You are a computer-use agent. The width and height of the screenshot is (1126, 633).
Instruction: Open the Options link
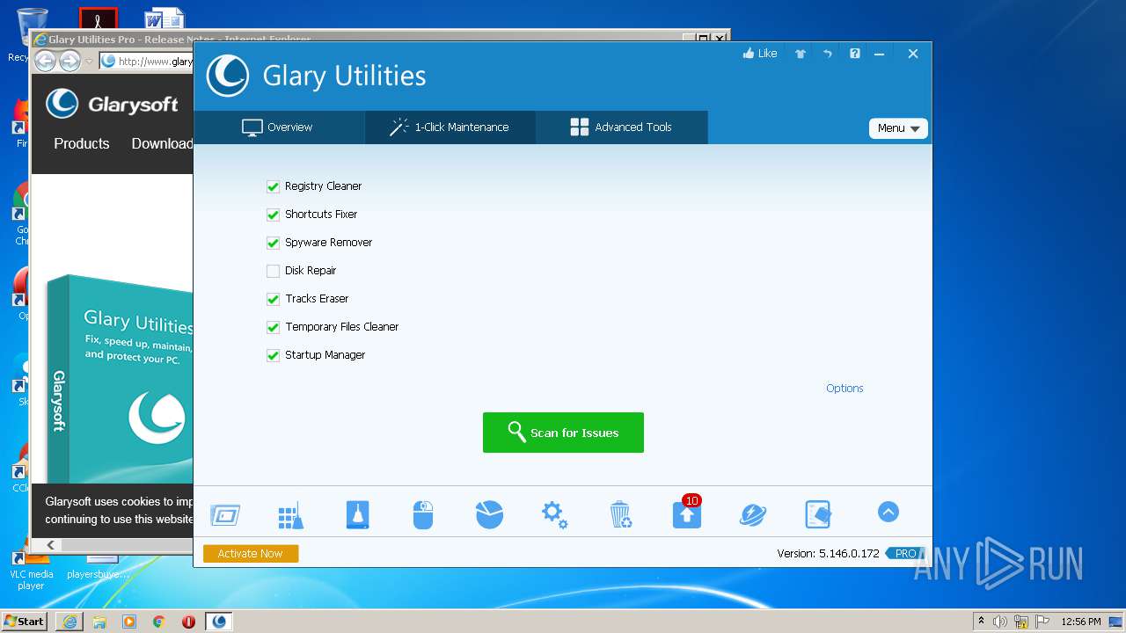(x=844, y=388)
